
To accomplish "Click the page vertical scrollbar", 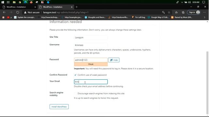I will point(207,83).
